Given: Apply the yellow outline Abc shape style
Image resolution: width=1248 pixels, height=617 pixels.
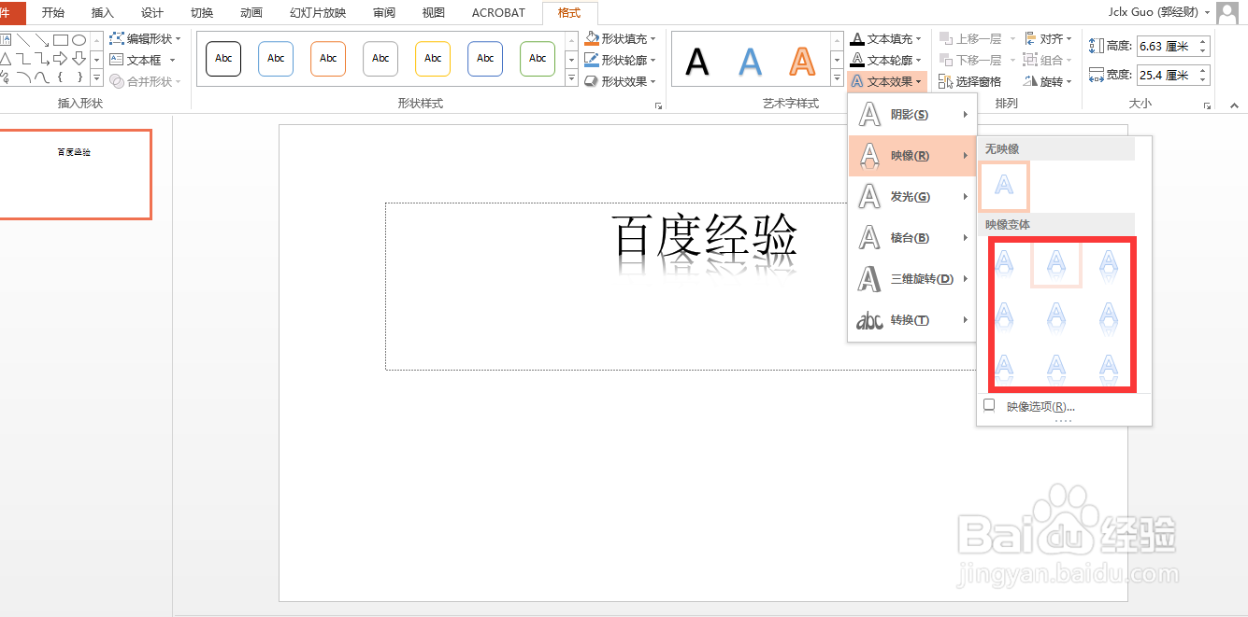Looking at the screenshot, I should click(433, 59).
